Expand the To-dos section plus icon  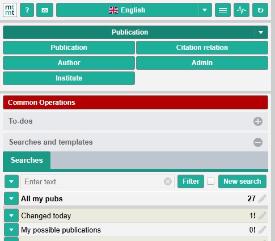(258, 121)
